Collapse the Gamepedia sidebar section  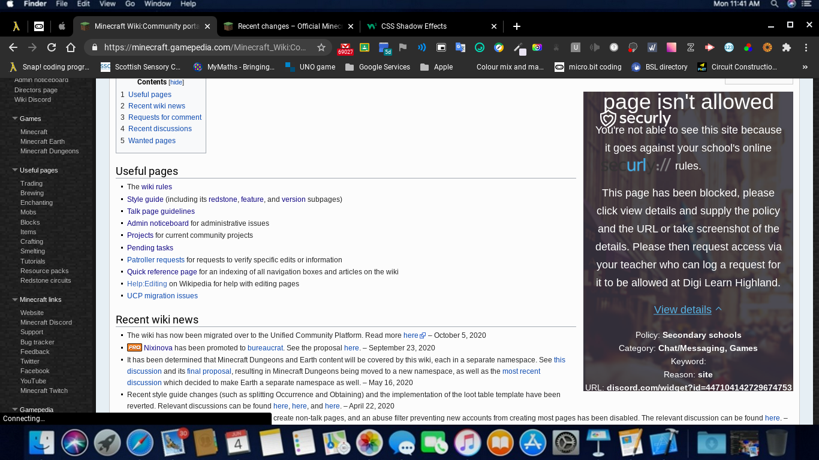click(x=15, y=410)
